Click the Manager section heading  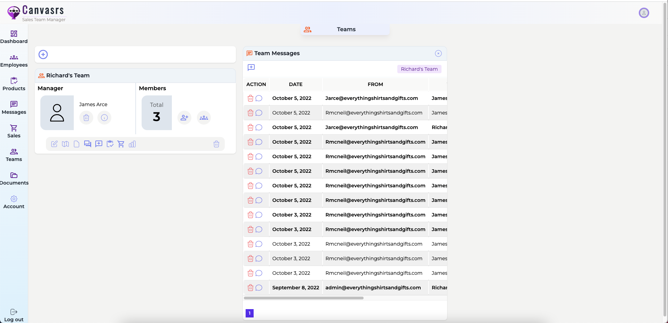tap(50, 88)
